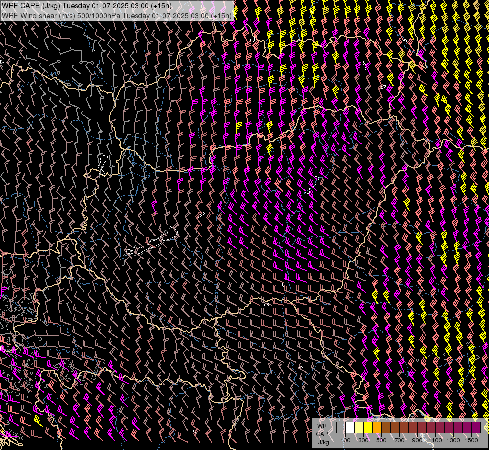
Task: Click the legend value 900
Action: [417, 440]
